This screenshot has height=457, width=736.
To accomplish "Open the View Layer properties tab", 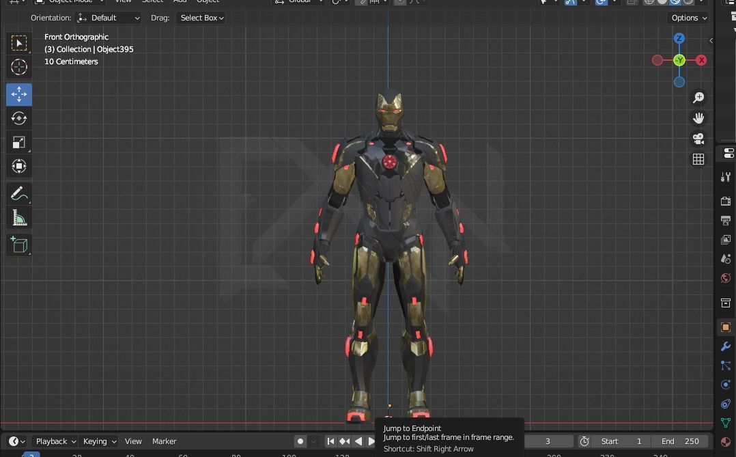I will point(726,240).
